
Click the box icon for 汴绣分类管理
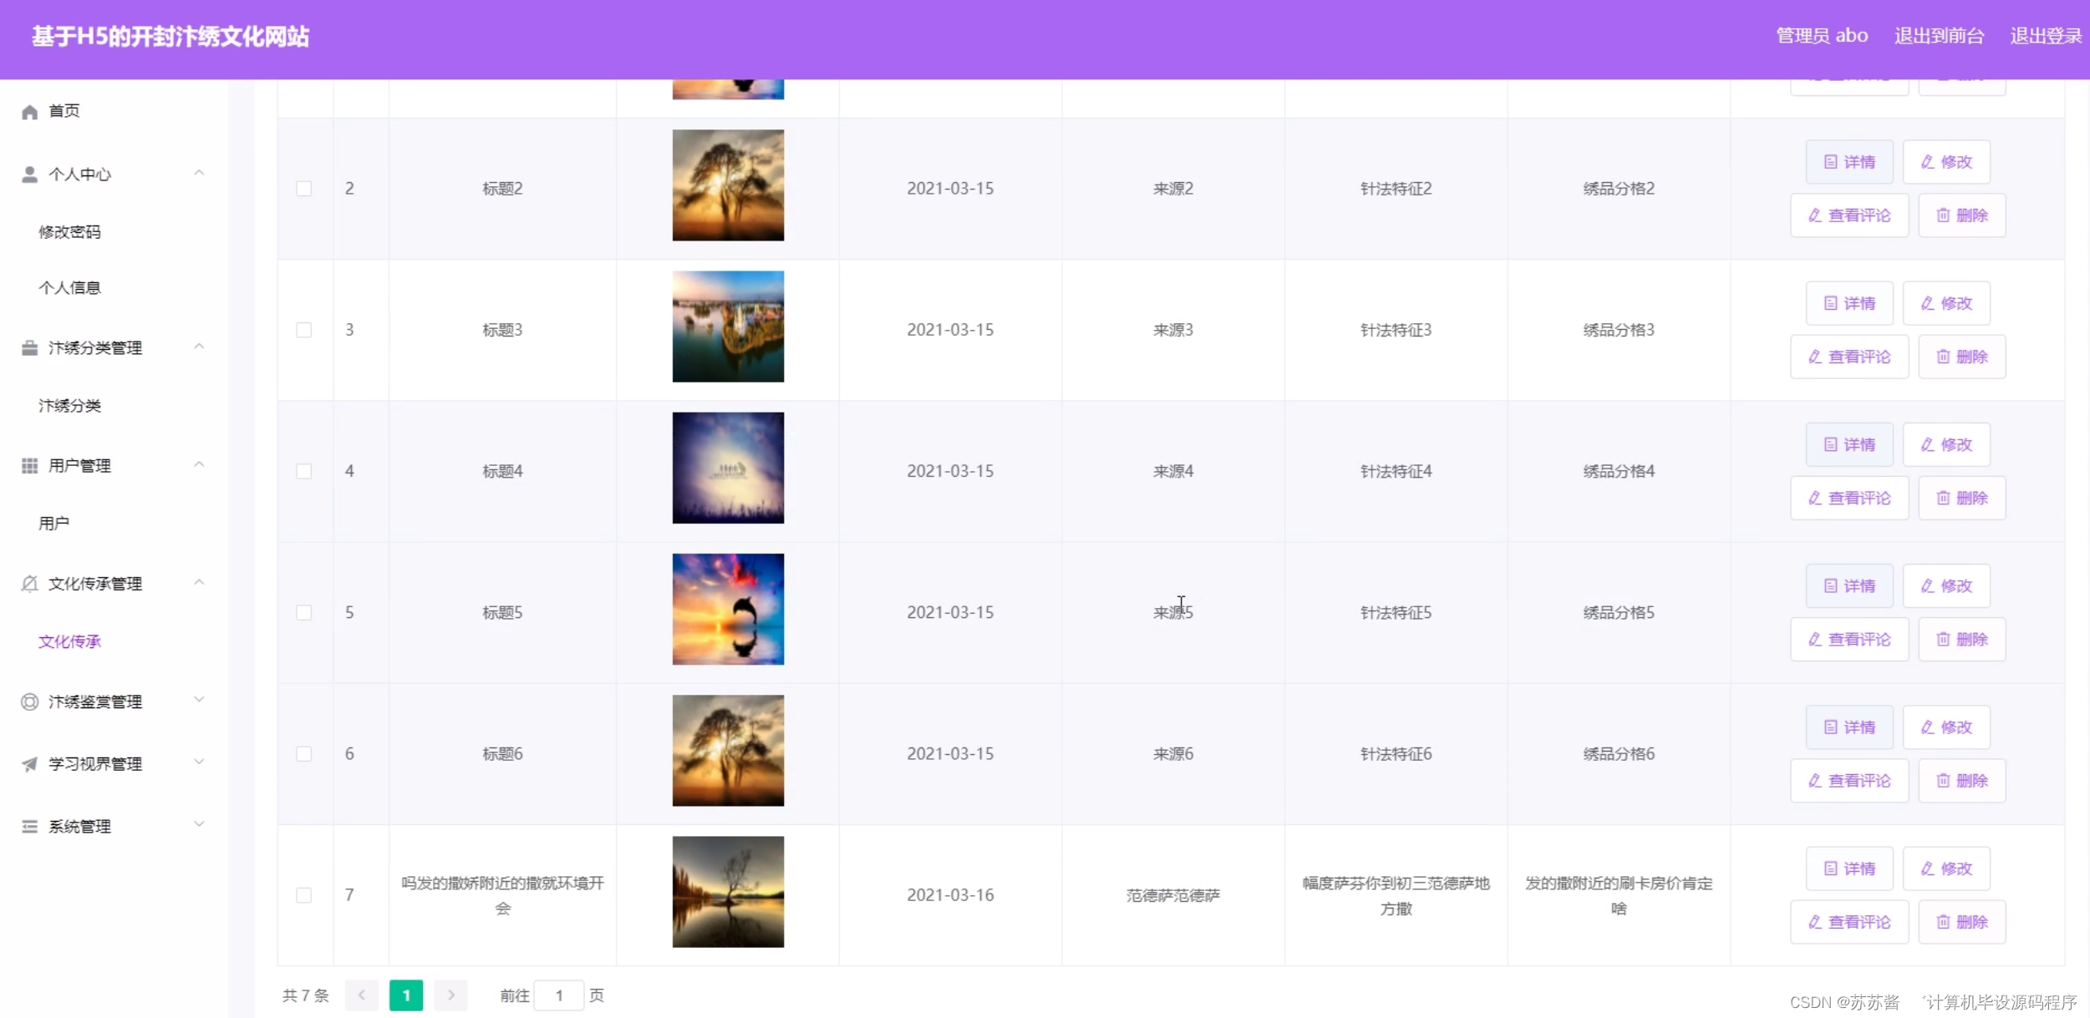point(28,347)
